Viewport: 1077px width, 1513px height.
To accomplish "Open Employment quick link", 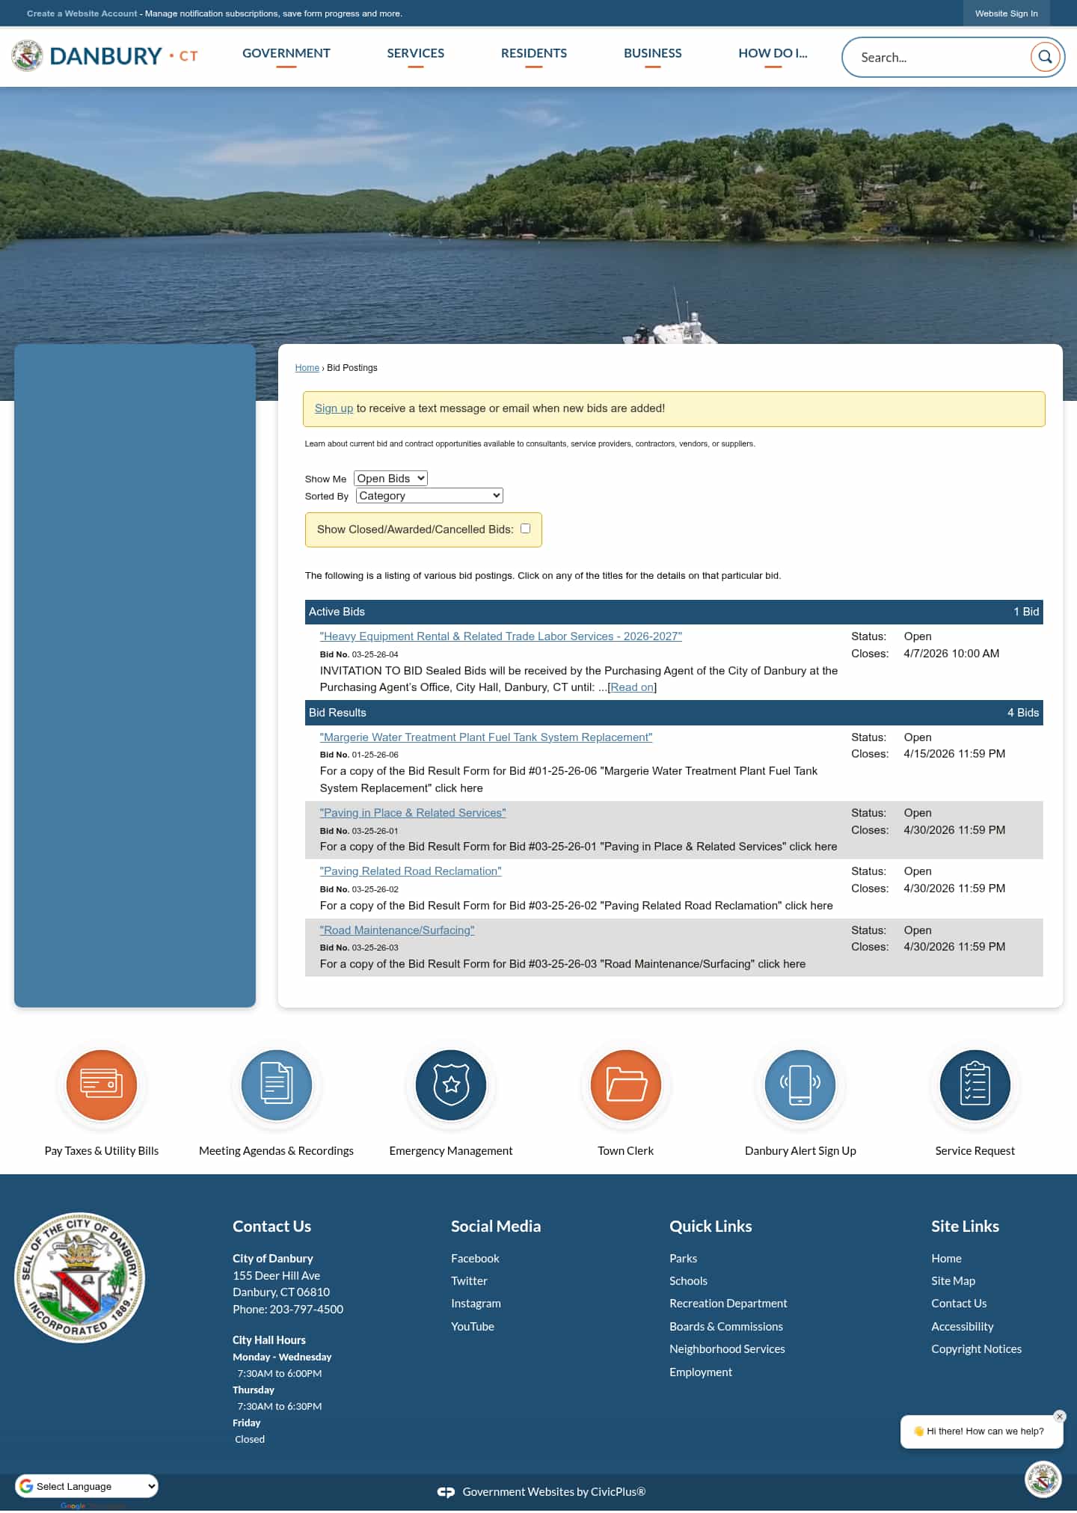I will click(701, 1372).
